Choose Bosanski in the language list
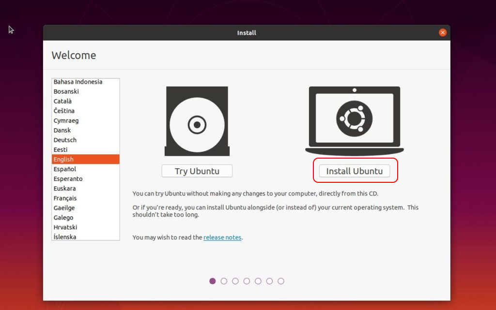This screenshot has height=310, width=496. [66, 91]
